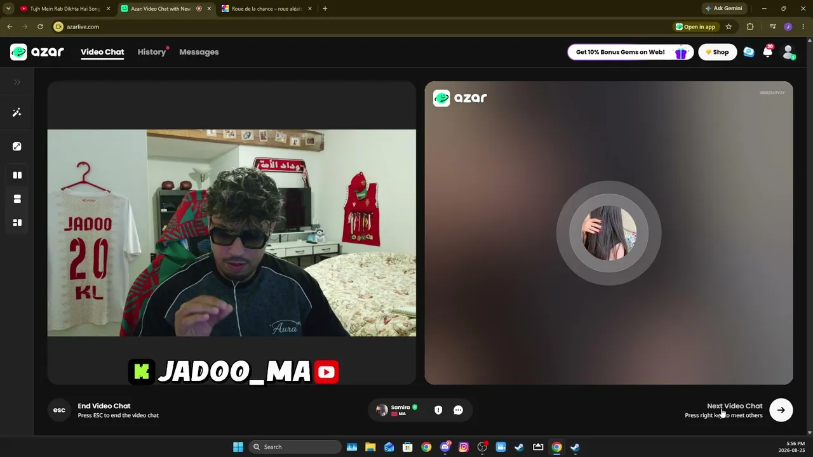Expand the left sidebar with double chevron
813x457 pixels.
(x=17, y=82)
